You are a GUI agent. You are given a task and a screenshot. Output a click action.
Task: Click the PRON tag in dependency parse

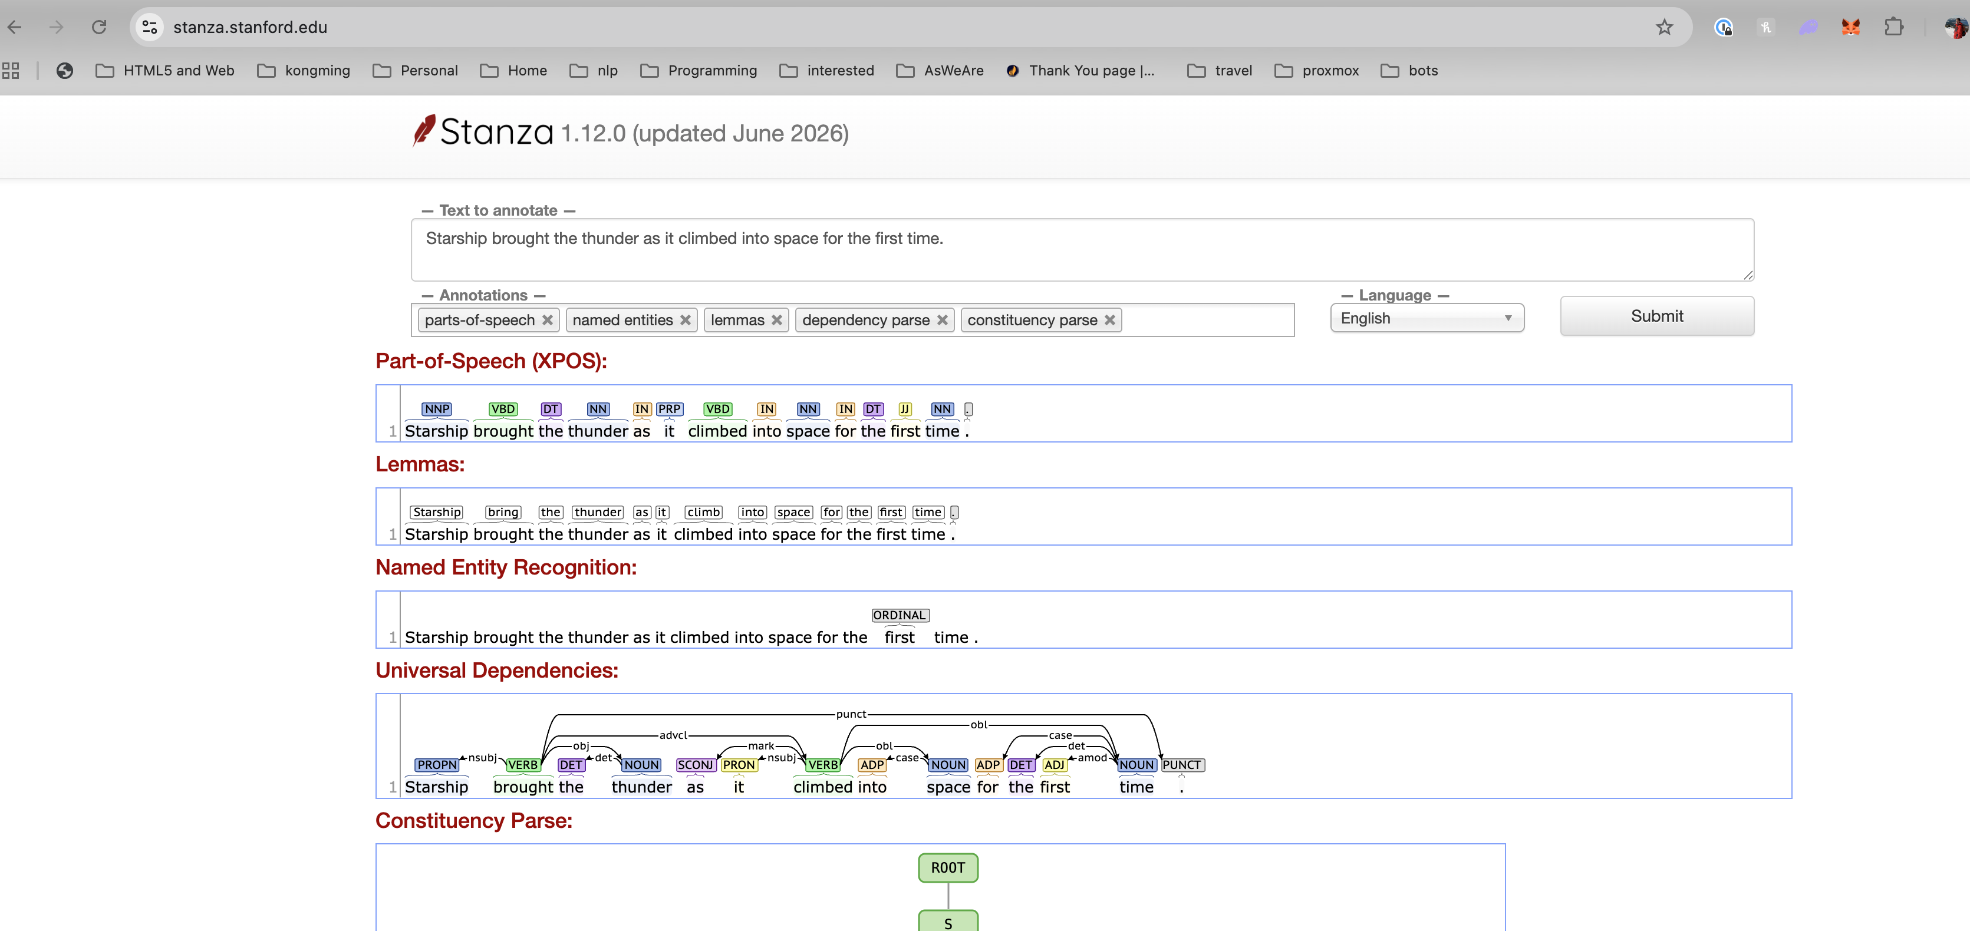(x=739, y=764)
